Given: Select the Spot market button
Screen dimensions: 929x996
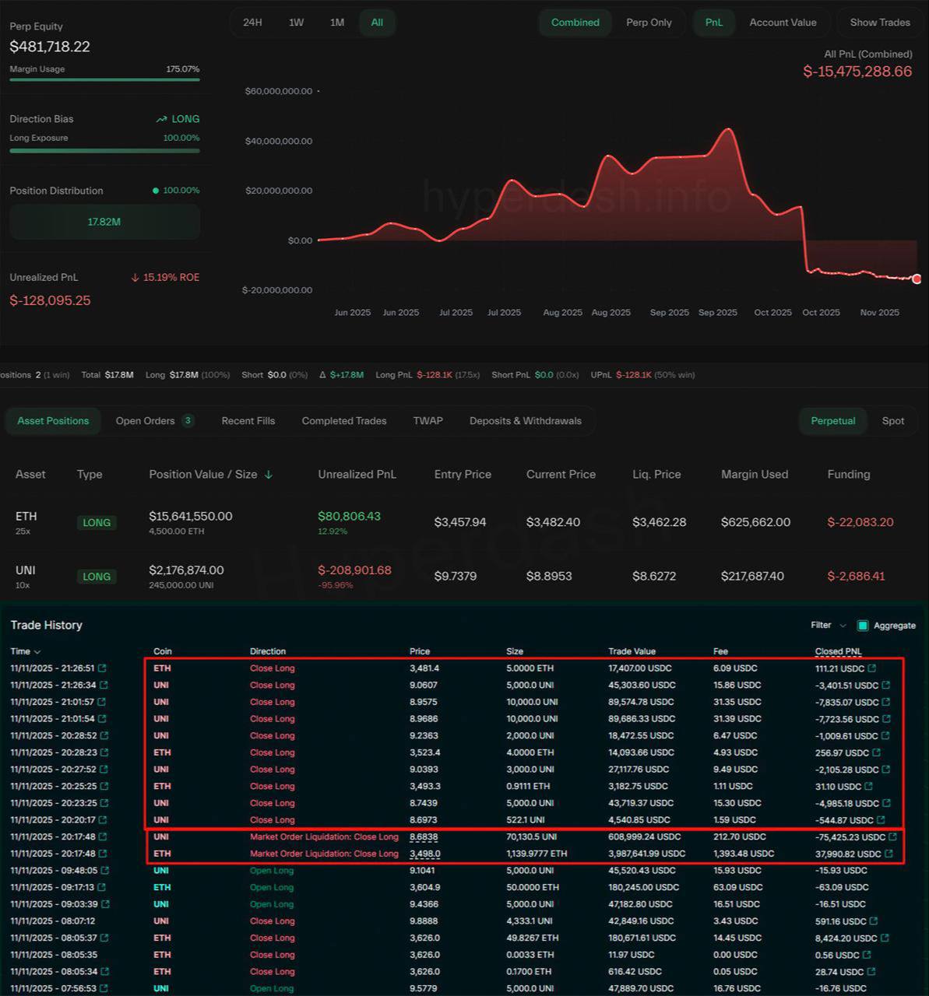Looking at the screenshot, I should [892, 421].
